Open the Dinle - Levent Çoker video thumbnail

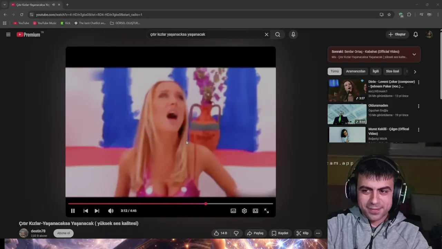pyautogui.click(x=347, y=90)
